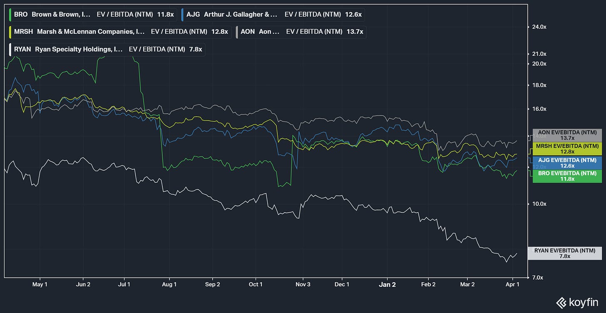Click the truncated "Aon ..." company name
The width and height of the screenshot is (606, 313).
(x=269, y=32)
